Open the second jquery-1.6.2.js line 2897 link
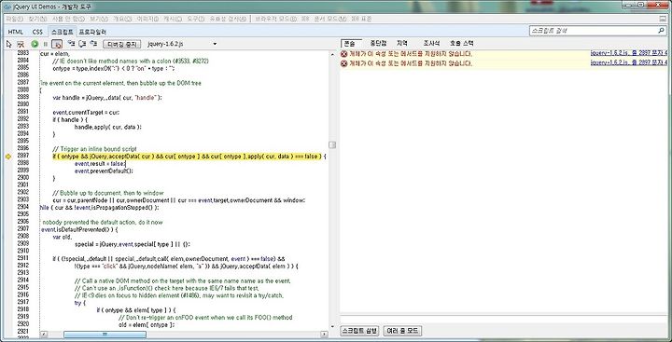Screen dimensions: 672x342 [629, 62]
